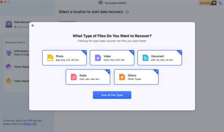The image size is (224, 132).
Task: Click the Buy Now button
Action: (x=207, y=3)
